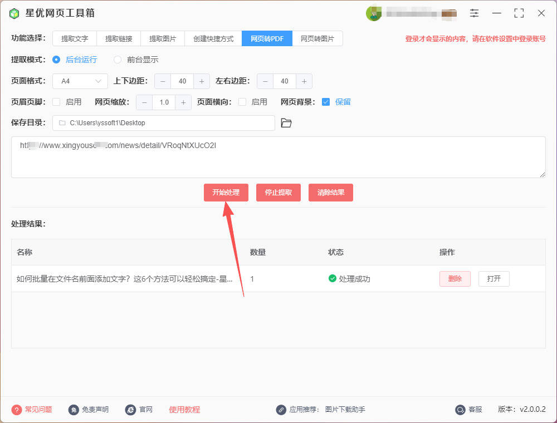Viewport: 557px width, 423px height.
Task: Click the 处理成功 status text
Action: (354, 279)
